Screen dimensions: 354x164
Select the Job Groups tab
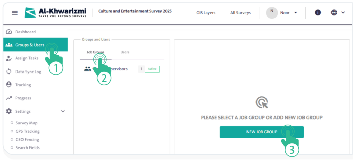point(95,52)
